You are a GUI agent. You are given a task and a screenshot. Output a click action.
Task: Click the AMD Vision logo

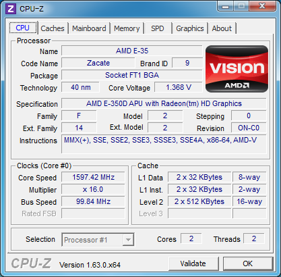point(237,69)
